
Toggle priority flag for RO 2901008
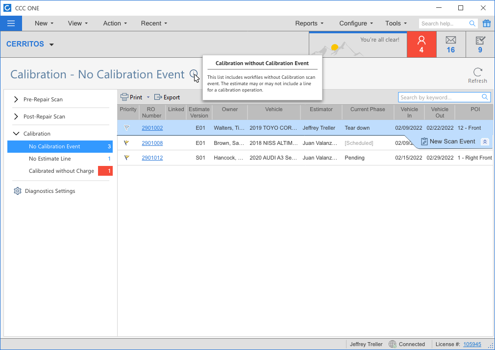(x=127, y=143)
